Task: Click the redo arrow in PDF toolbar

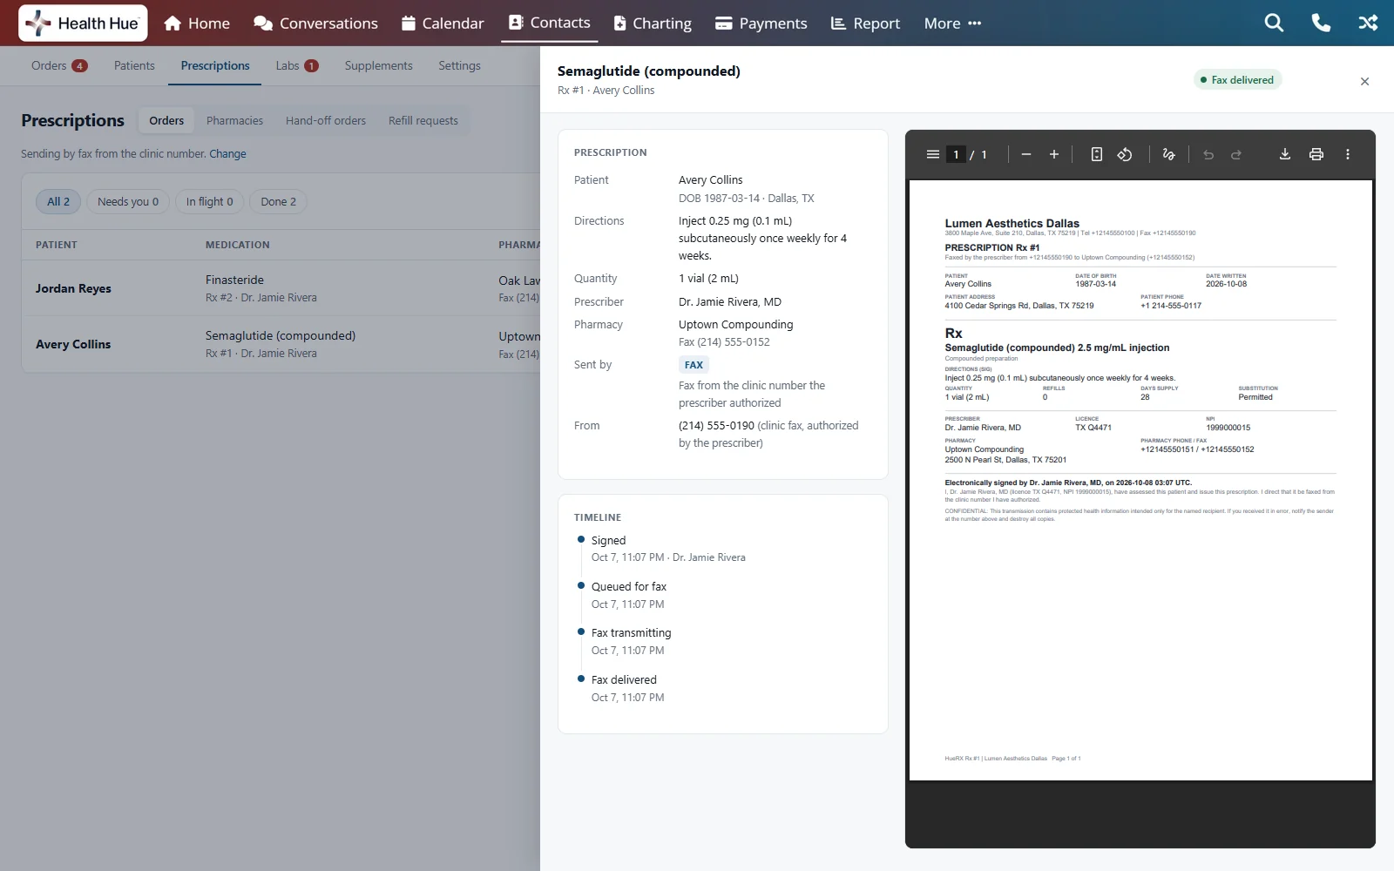Action: (x=1236, y=154)
